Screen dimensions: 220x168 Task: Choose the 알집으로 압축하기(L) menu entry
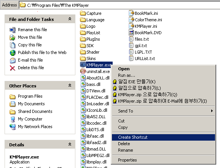[x=163, y=88]
